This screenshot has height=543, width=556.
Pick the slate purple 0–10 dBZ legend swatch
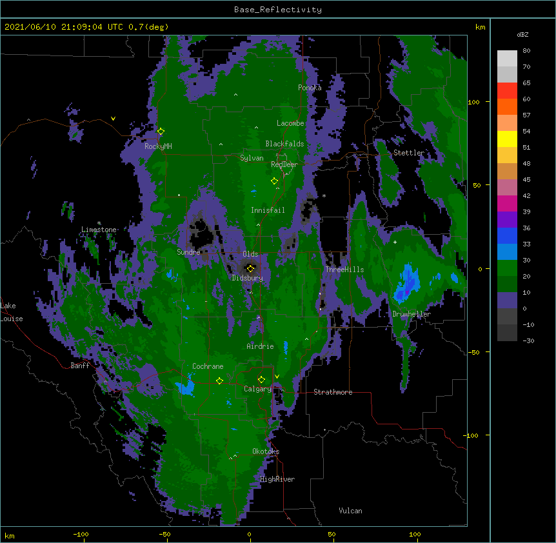tap(507, 301)
